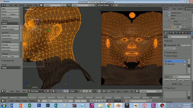Toggle the Double Sided checkbox

point(179,45)
